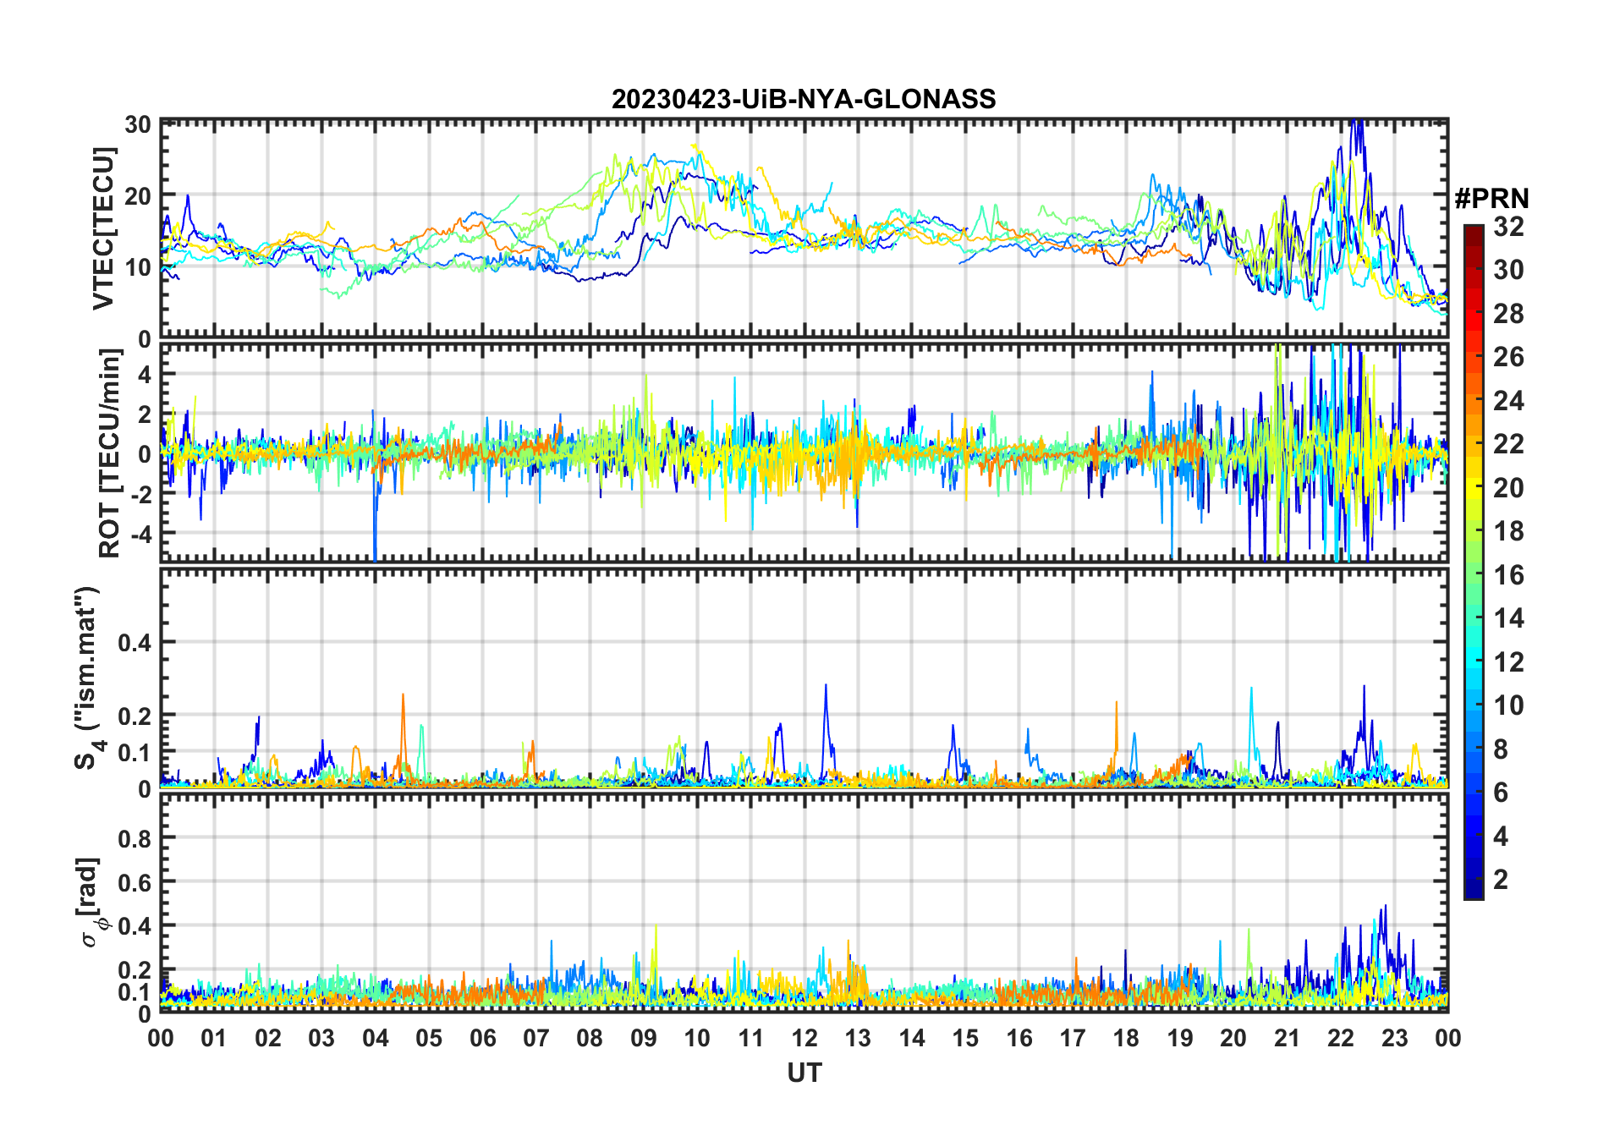
Task: Click the S4 ("ism.mat") y-axis label
Action: coord(89,678)
